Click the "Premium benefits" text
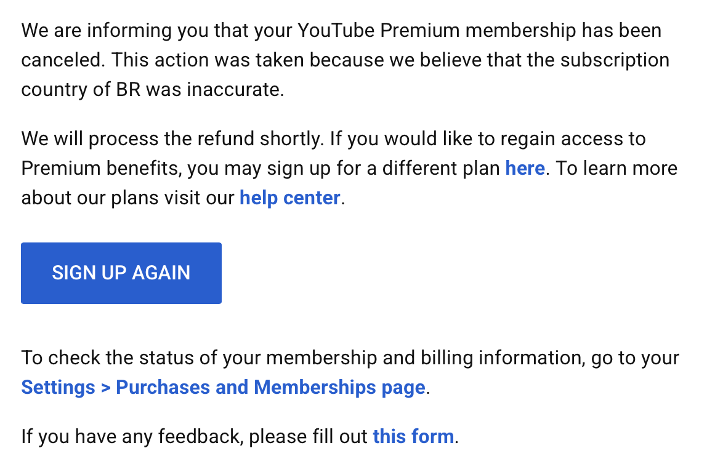This screenshot has width=707, height=464. click(101, 169)
